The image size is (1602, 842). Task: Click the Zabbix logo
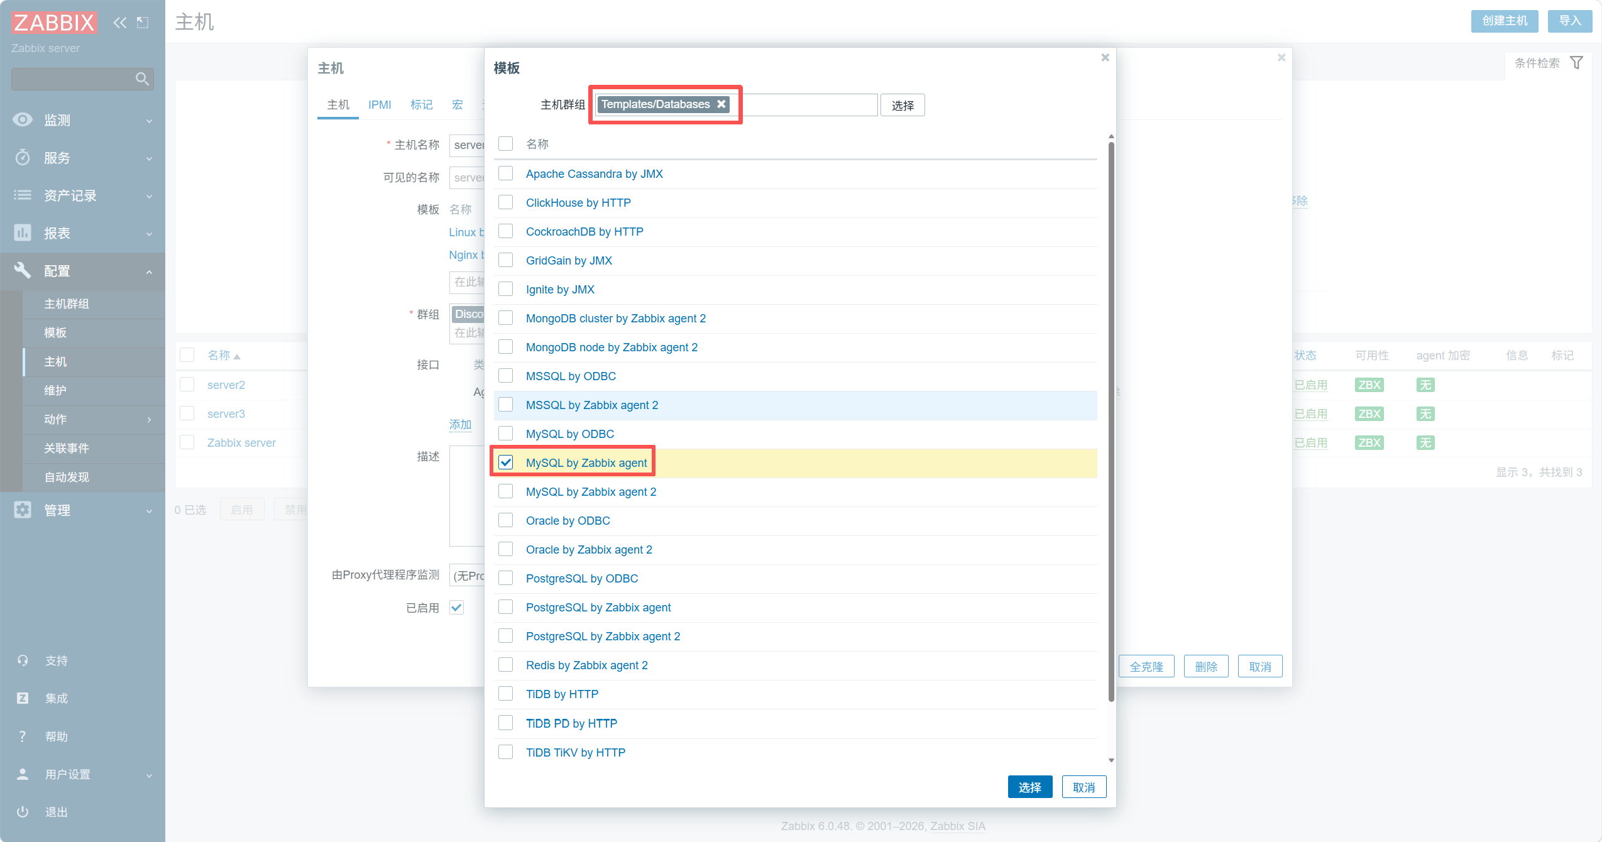(54, 23)
